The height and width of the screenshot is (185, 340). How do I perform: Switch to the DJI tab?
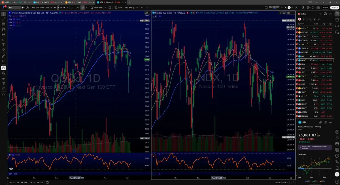(48, 2)
